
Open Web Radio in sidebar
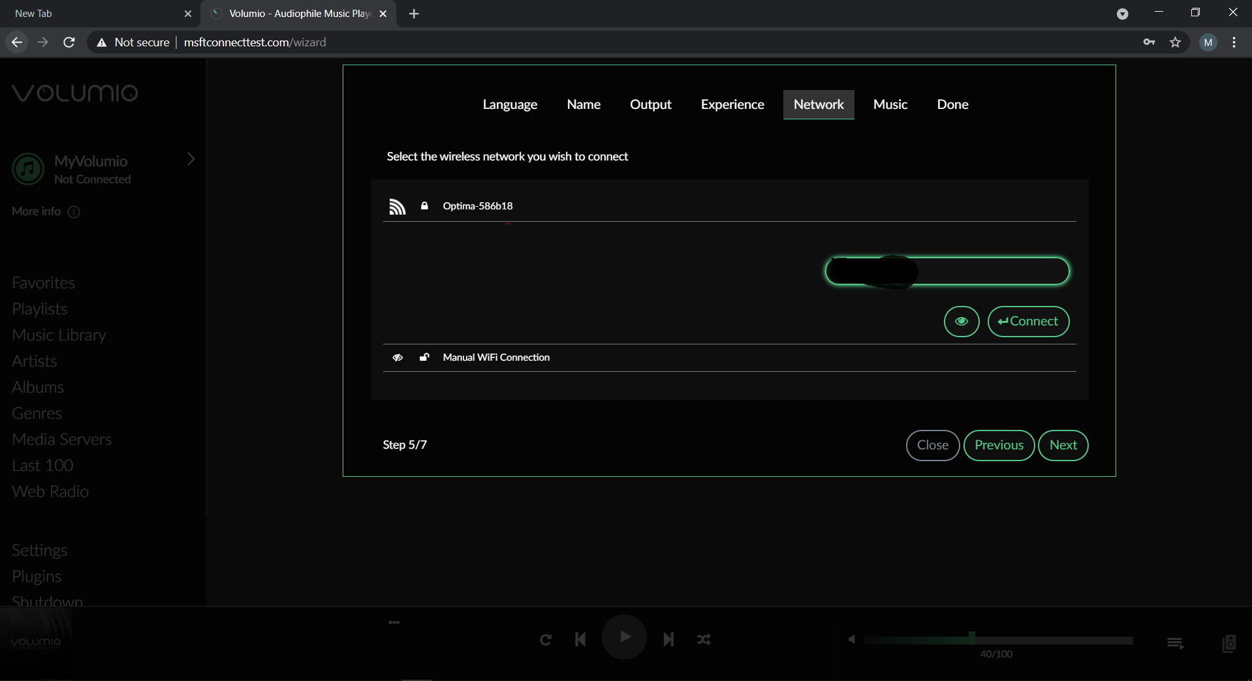[50, 491]
